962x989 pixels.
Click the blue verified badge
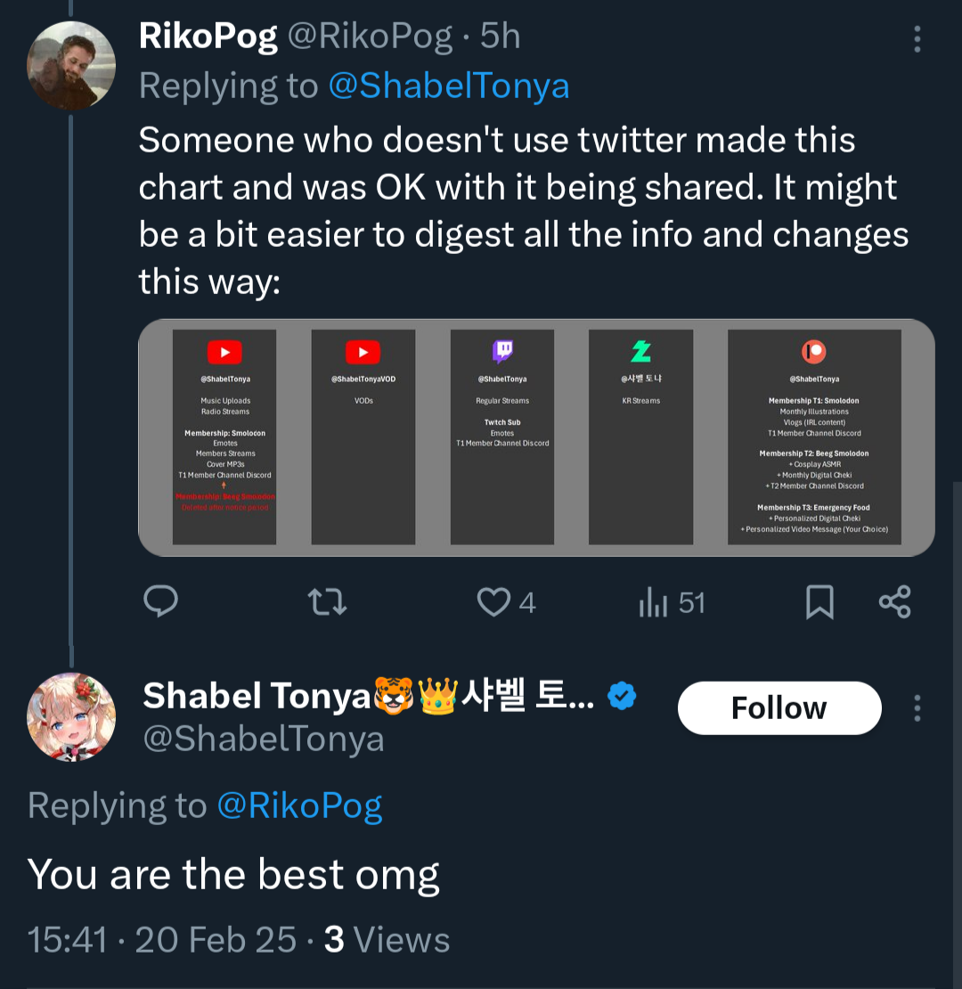622,697
